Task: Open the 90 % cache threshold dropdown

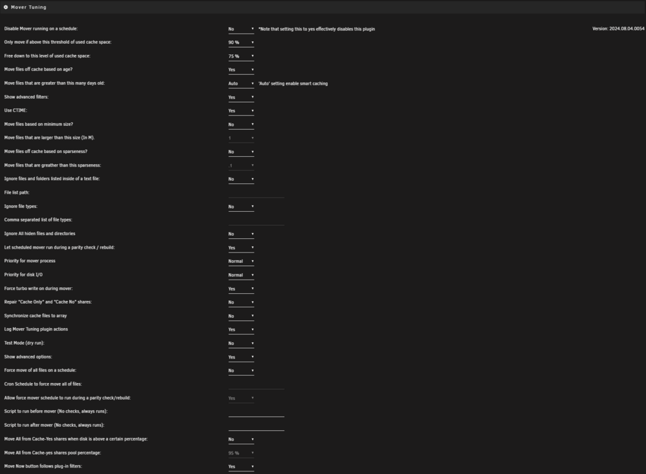Action: coord(241,43)
